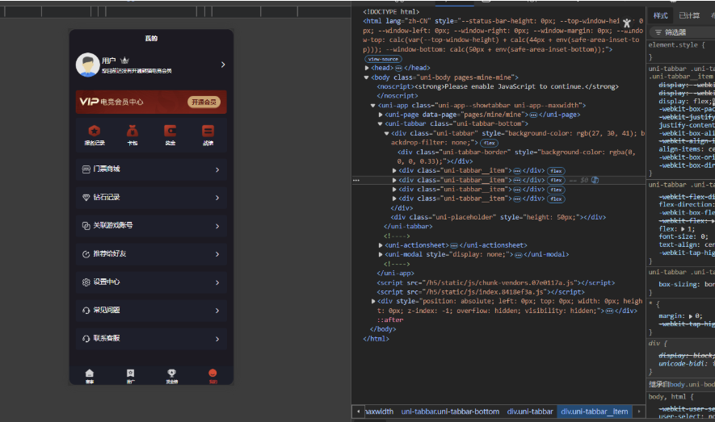Click the crown icon beside 用户
Image resolution: width=715 pixels, height=422 pixels.
125,60
